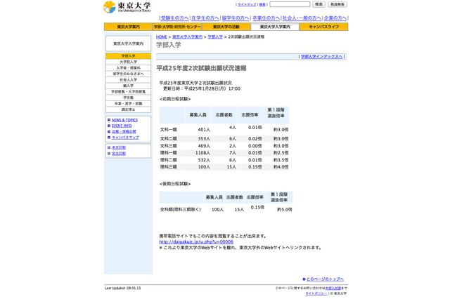This screenshot has height=299, width=450.
Task: Click the University of Tokyo ginkgo logo
Action: pyautogui.click(x=110, y=7)
